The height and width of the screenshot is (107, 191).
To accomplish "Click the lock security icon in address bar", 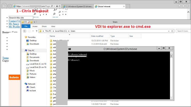I will [57, 6].
